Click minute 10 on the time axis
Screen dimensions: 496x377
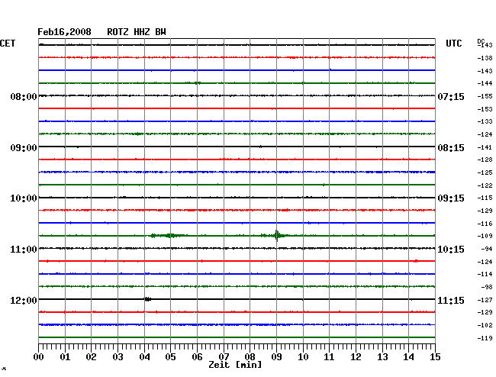pyautogui.click(x=303, y=356)
